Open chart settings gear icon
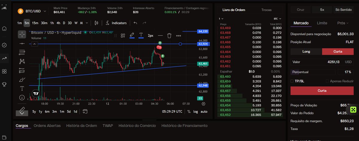Image resolution: width=359 pixels, height=141 pixels. click(204, 104)
